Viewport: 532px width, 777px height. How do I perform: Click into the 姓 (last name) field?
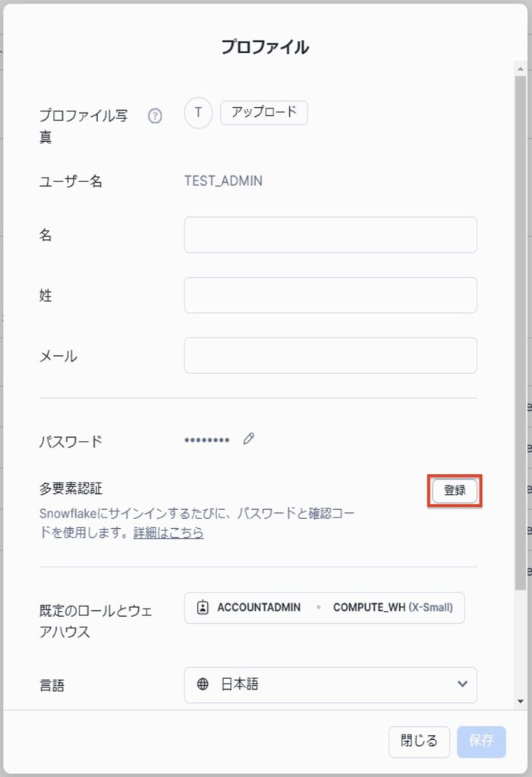[x=330, y=295]
